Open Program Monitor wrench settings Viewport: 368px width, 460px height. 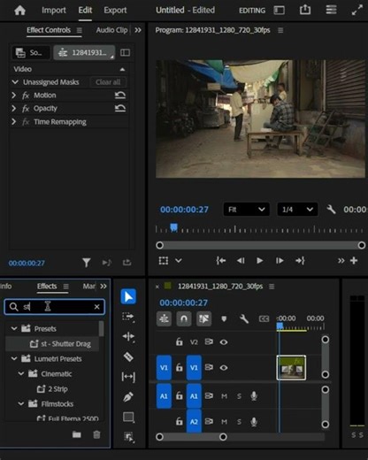coord(331,210)
